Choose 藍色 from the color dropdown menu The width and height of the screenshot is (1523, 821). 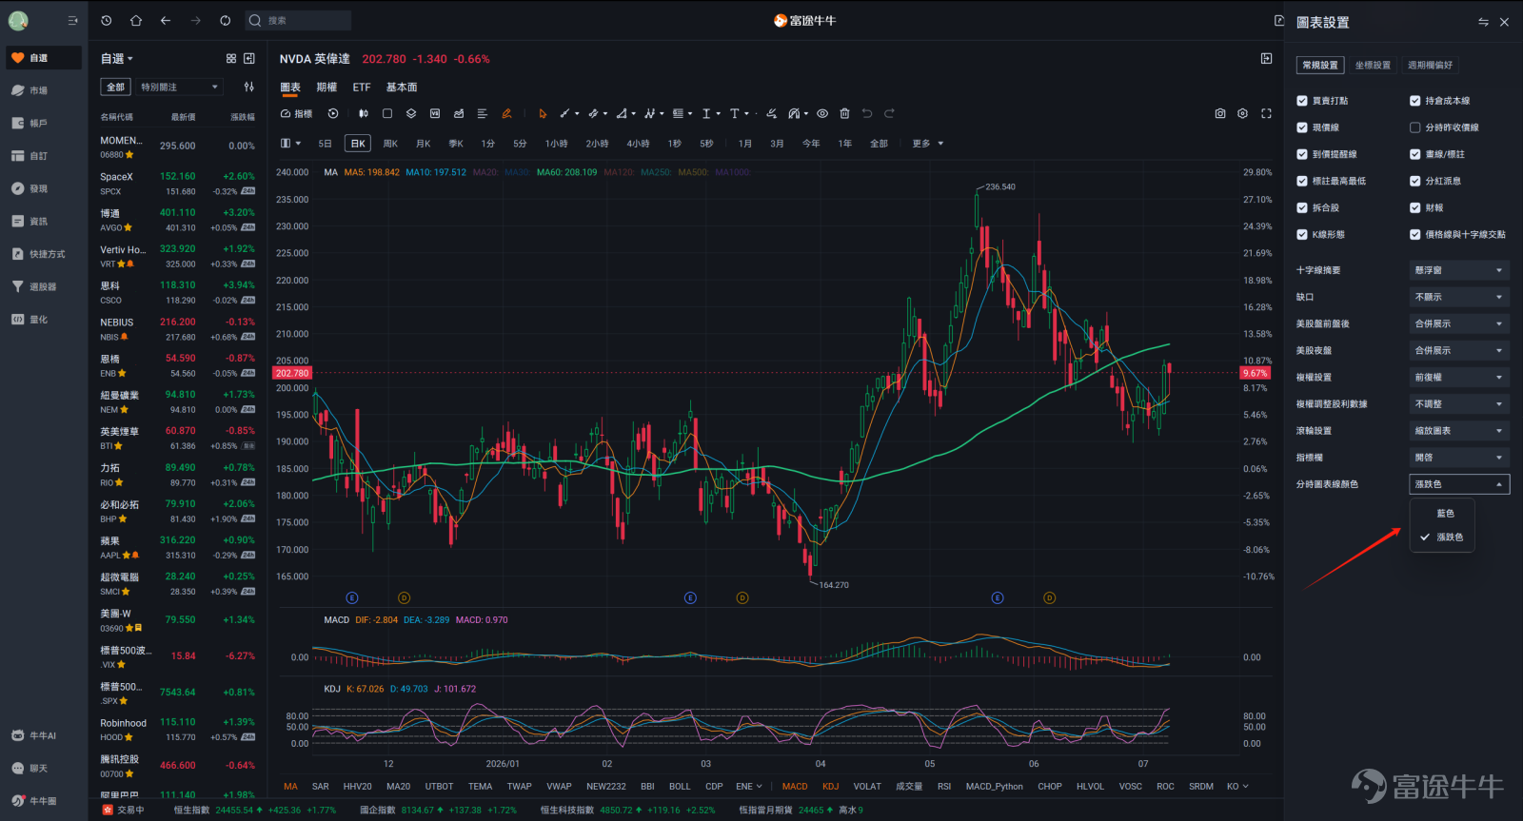[x=1443, y=514]
